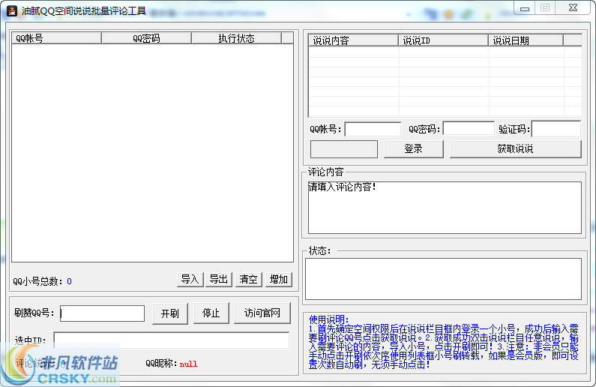Open the official site via 访问官网

[x=262, y=313]
